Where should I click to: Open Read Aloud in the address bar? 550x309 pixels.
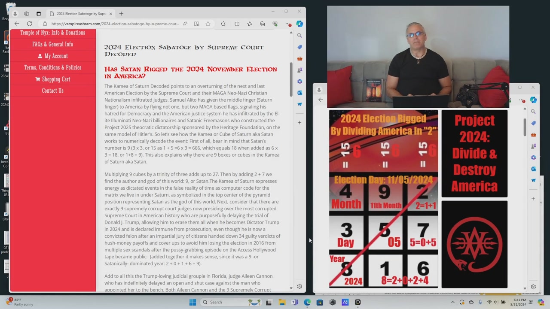[185, 24]
